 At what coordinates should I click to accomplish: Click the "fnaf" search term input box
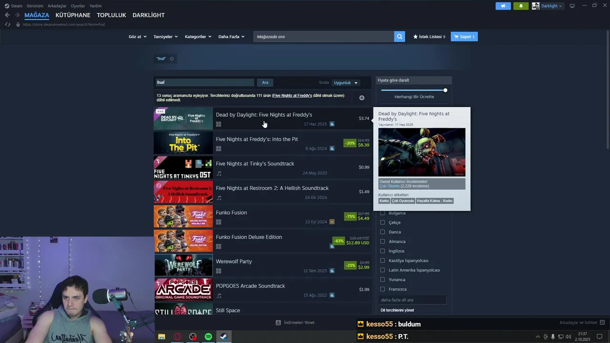204,82
